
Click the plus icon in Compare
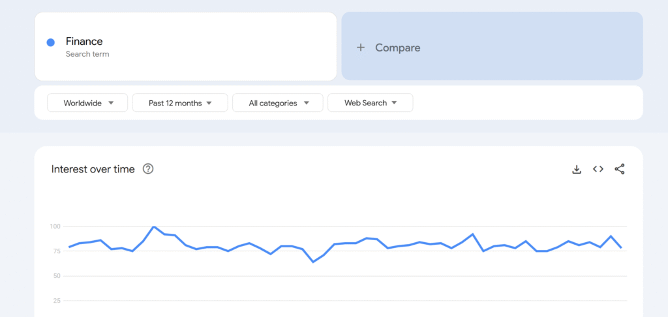[x=360, y=48]
